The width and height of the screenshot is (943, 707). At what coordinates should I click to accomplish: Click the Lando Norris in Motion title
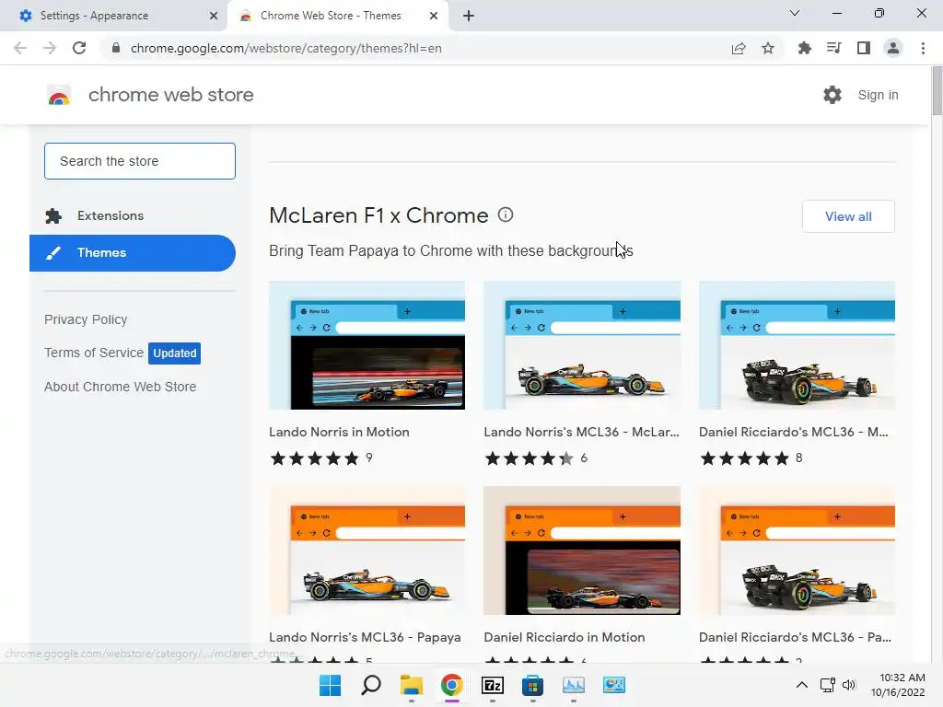[339, 432]
